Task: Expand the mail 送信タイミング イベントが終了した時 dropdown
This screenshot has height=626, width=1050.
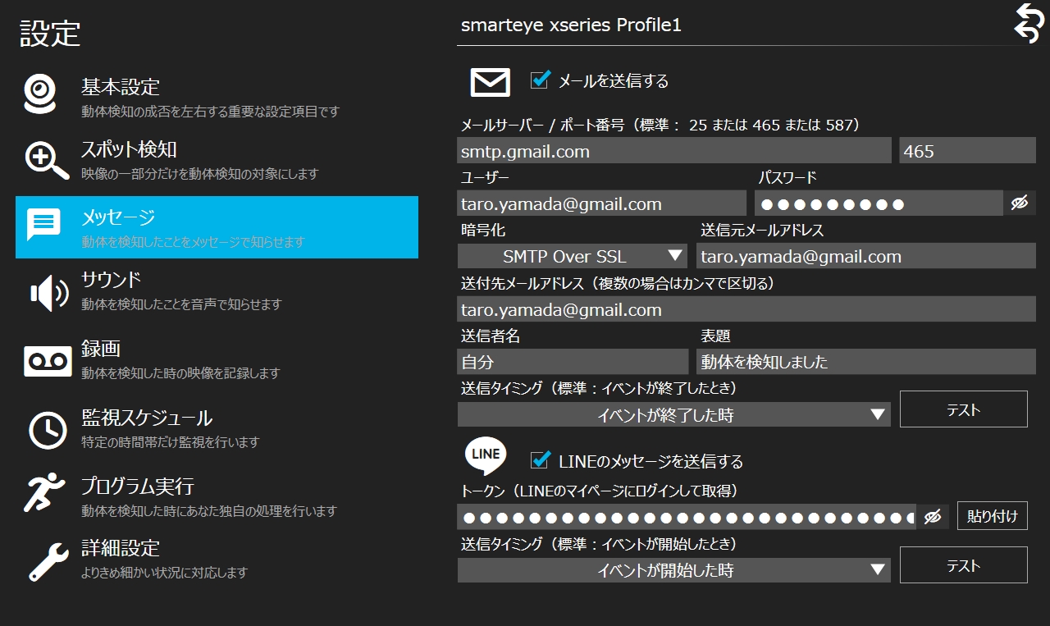Action: (673, 415)
